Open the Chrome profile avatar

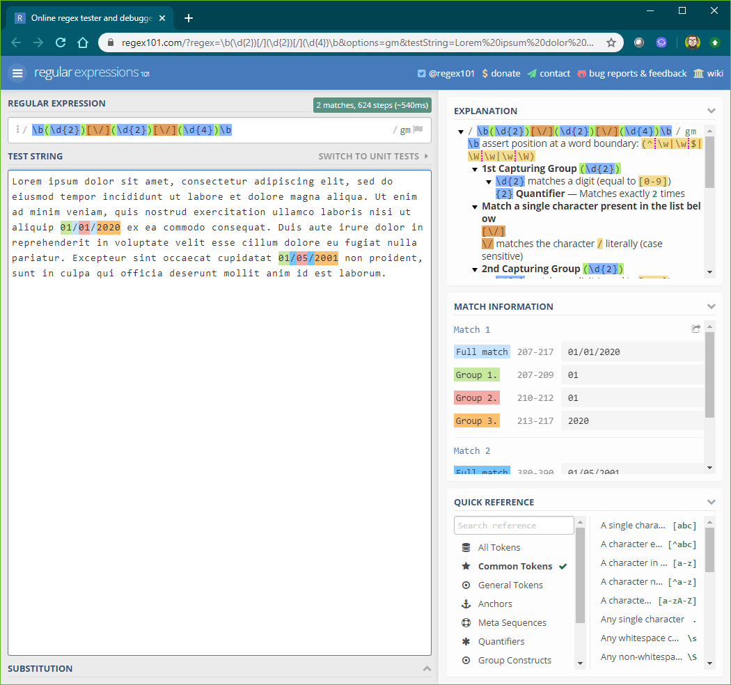click(691, 42)
